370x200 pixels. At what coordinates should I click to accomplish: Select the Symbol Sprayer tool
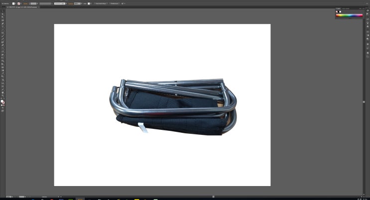pos(2,80)
